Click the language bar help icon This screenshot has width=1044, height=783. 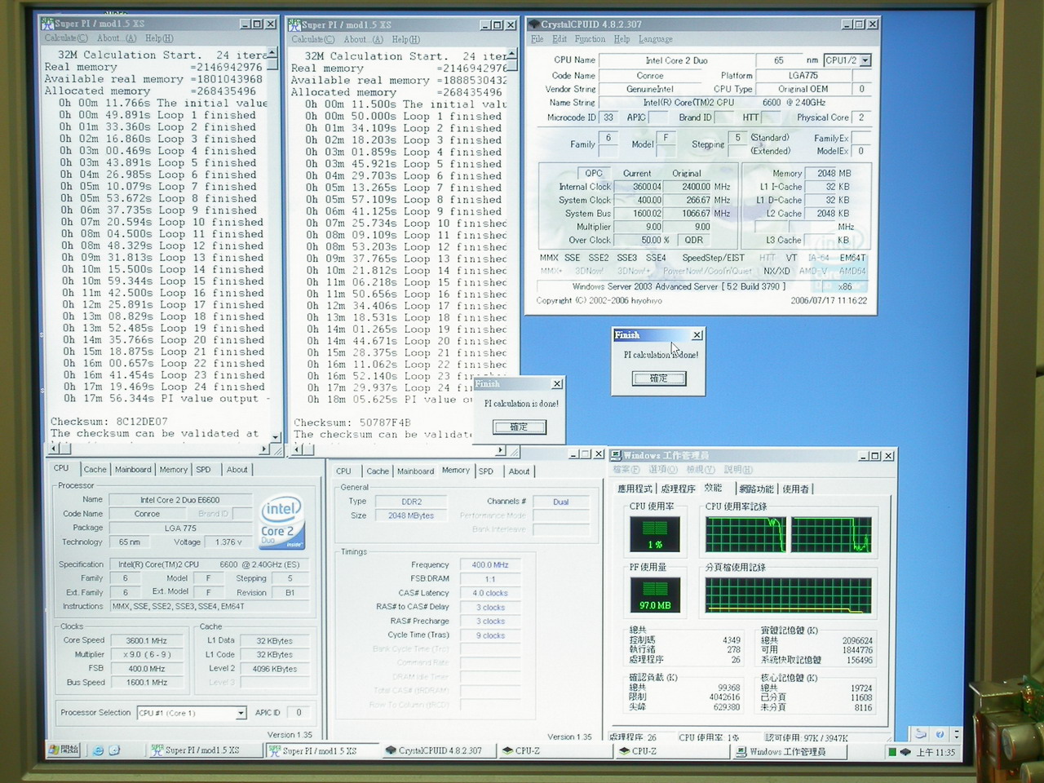[940, 734]
